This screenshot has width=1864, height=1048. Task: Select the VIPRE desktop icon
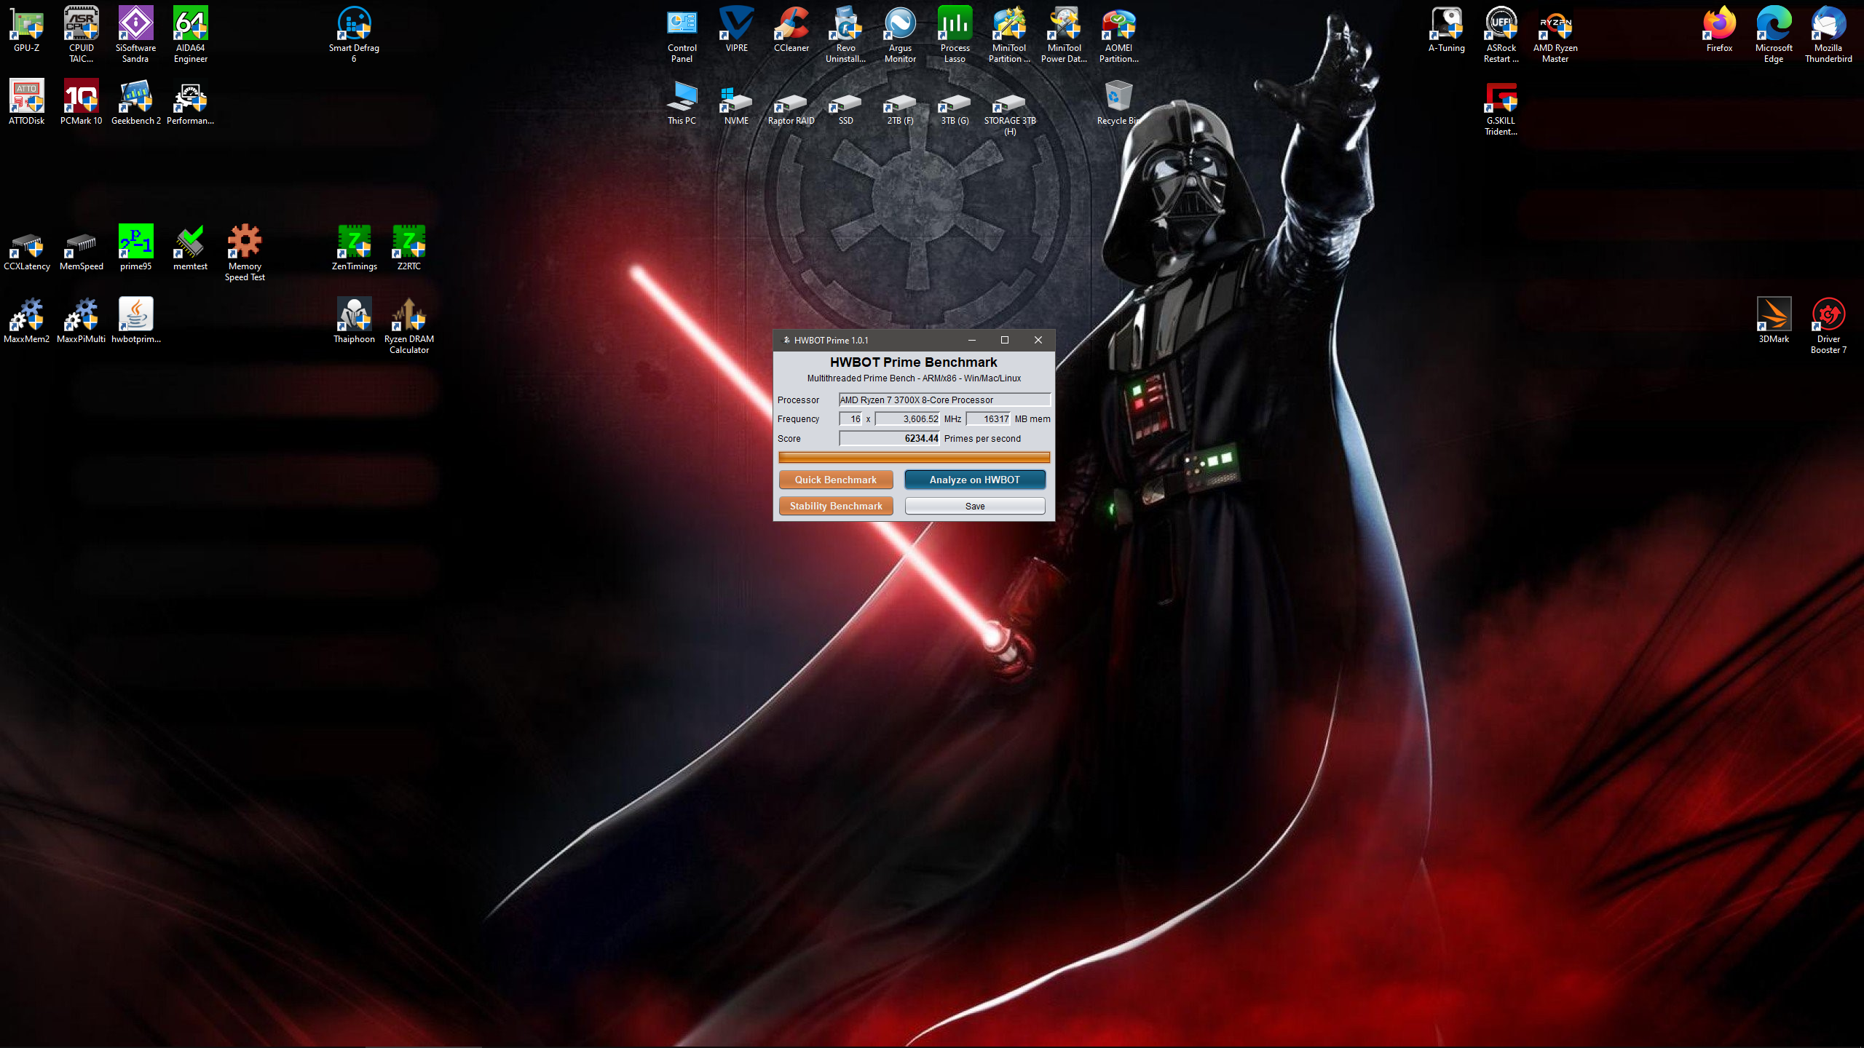[x=737, y=29]
